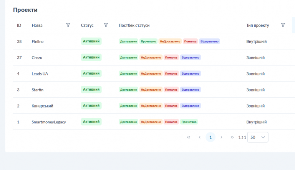Click the Доставлено tag in Finline row

pyautogui.click(x=129, y=41)
